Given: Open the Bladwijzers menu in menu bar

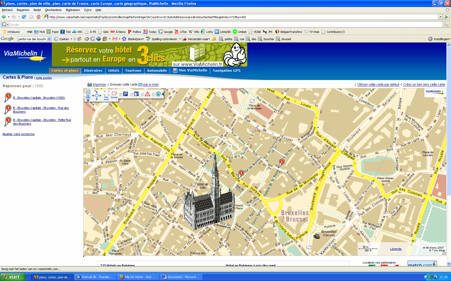Looking at the screenshot, I should [73, 10].
